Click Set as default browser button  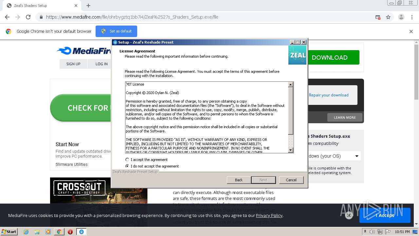[116, 31]
